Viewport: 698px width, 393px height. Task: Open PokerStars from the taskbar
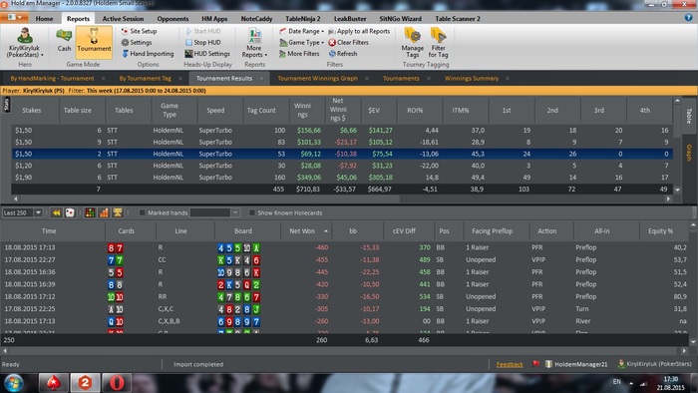54,383
